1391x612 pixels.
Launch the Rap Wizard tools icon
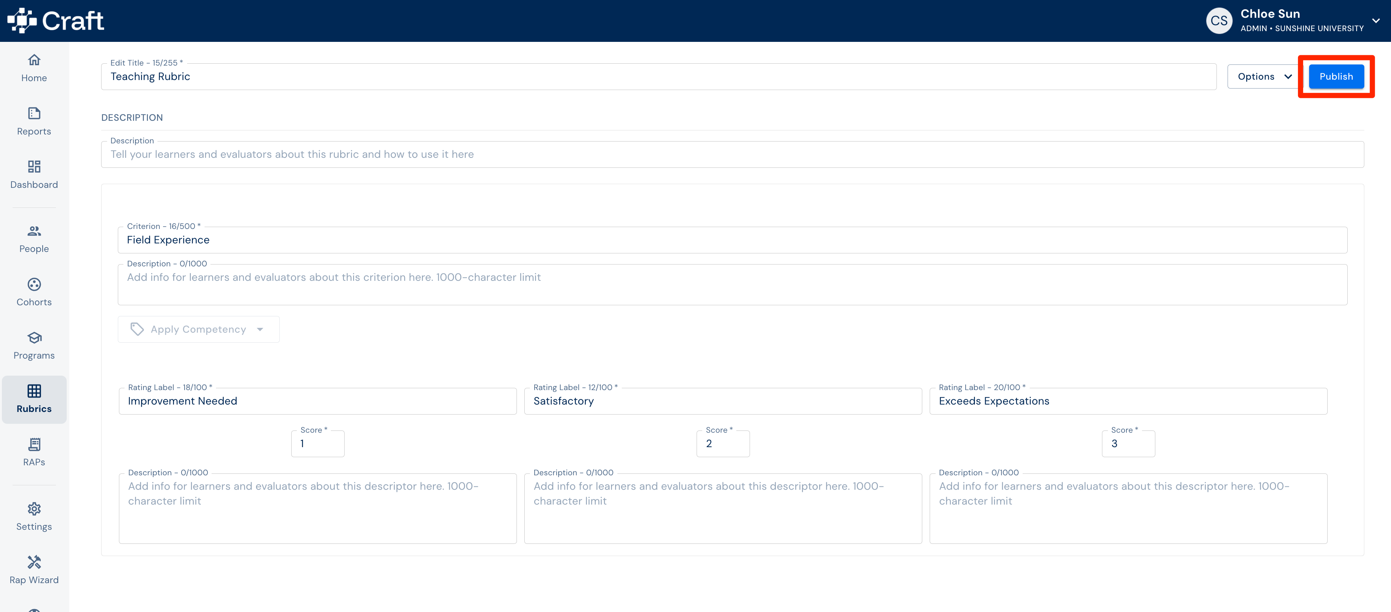click(x=34, y=562)
